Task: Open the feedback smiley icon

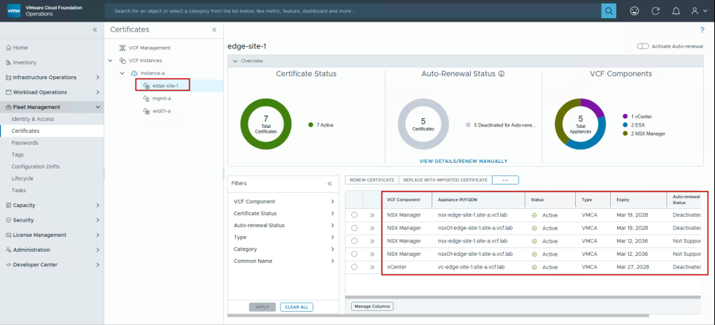Action: 635,11
